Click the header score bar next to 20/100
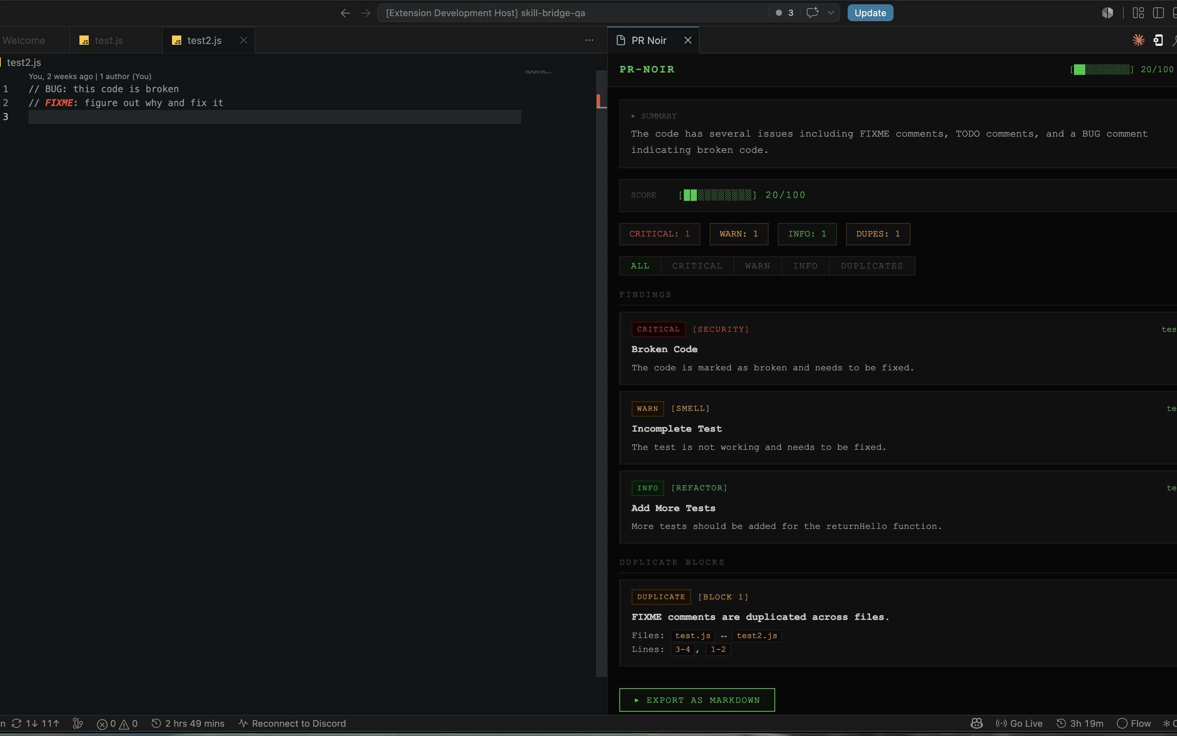Viewport: 1177px width, 736px height. pyautogui.click(x=1102, y=69)
